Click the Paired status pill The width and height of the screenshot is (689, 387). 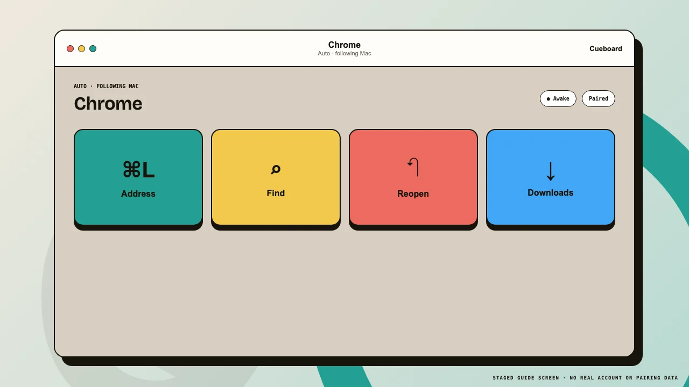click(x=599, y=99)
